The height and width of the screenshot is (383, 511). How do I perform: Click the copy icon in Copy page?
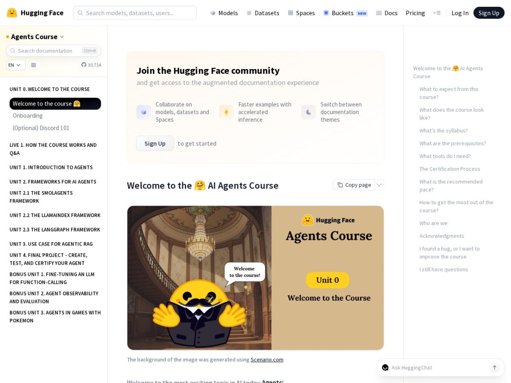click(340, 185)
